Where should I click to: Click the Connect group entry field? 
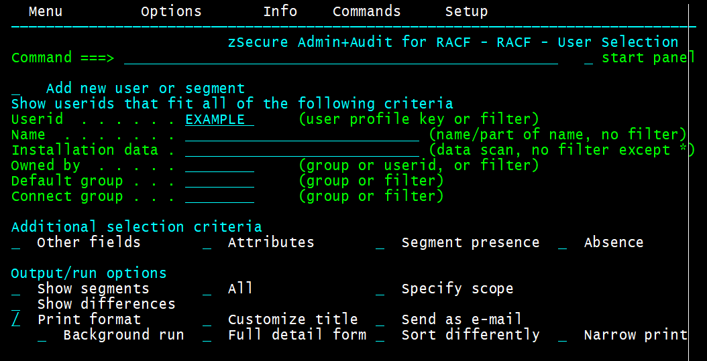coord(219,196)
